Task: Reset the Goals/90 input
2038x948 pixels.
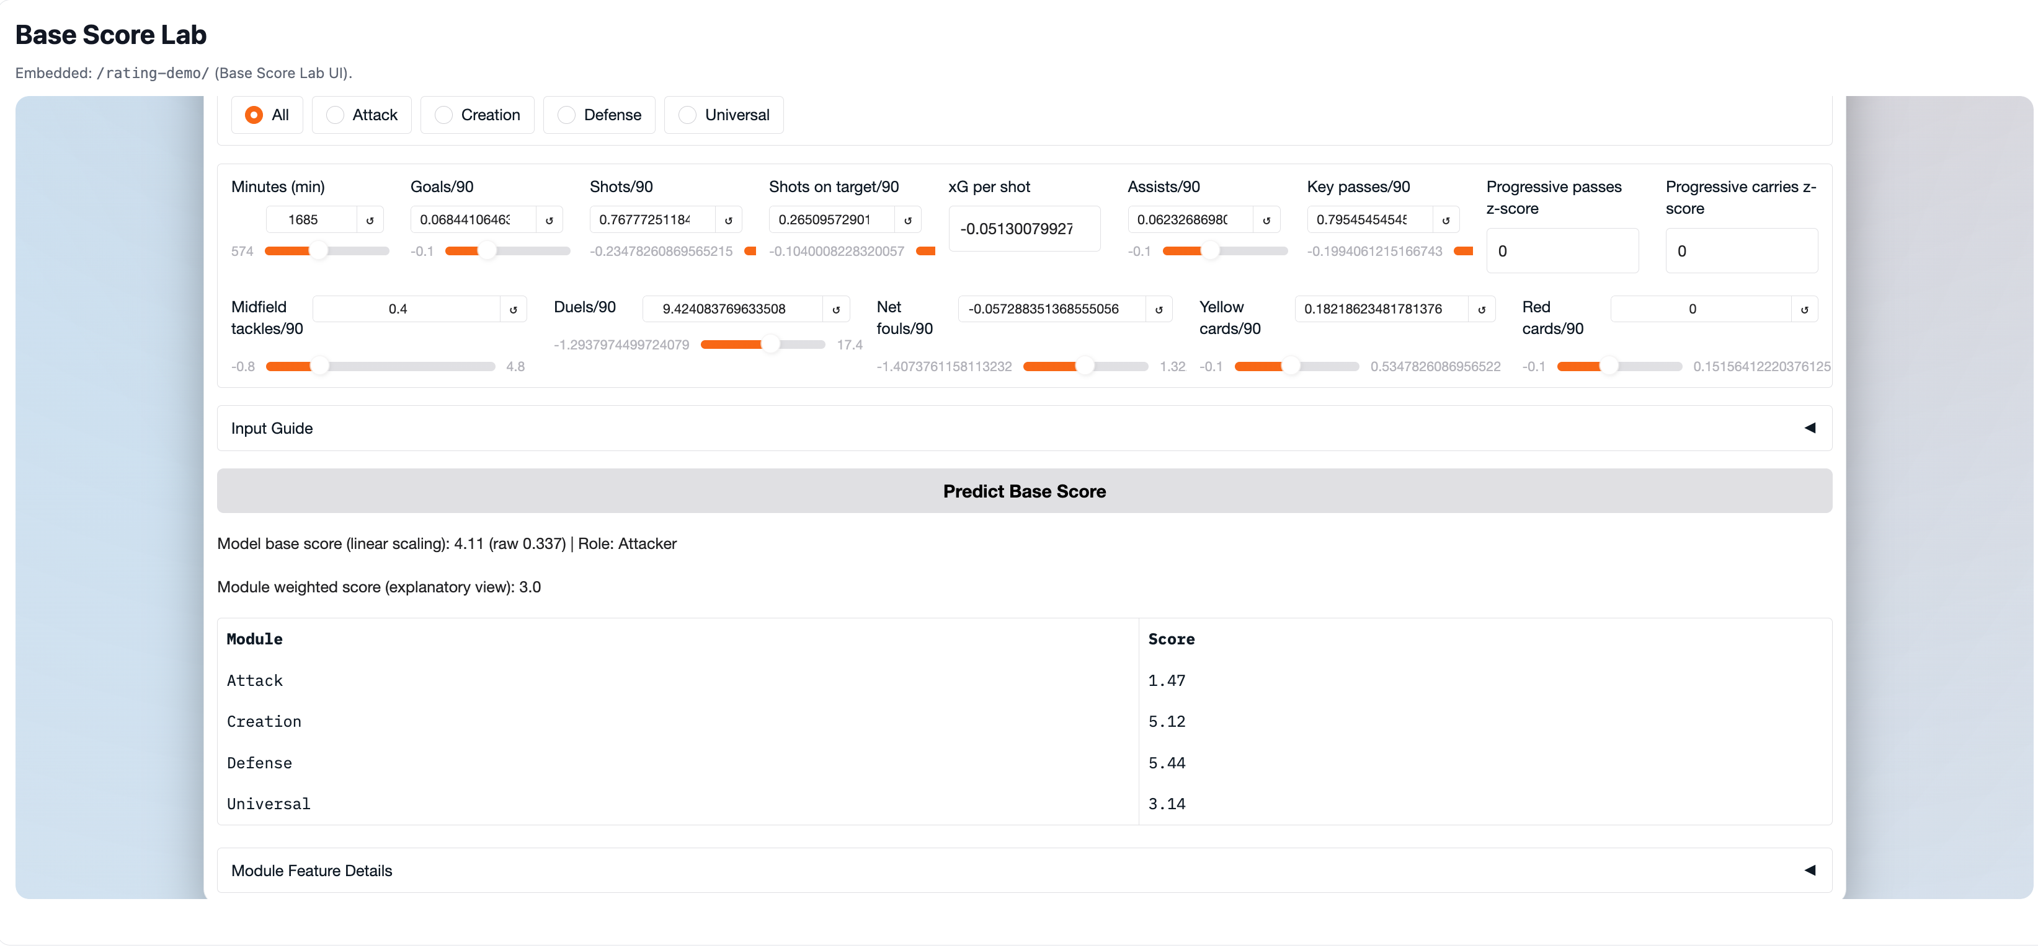Action: click(x=550, y=219)
